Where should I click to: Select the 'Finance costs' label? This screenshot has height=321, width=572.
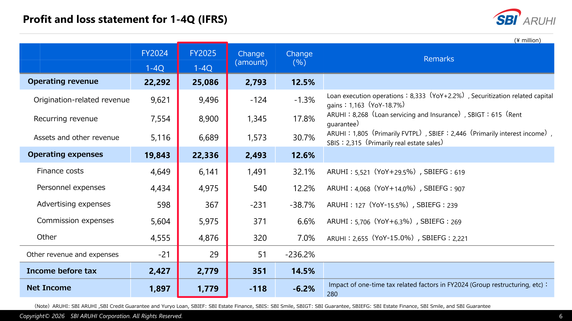pos(60,171)
